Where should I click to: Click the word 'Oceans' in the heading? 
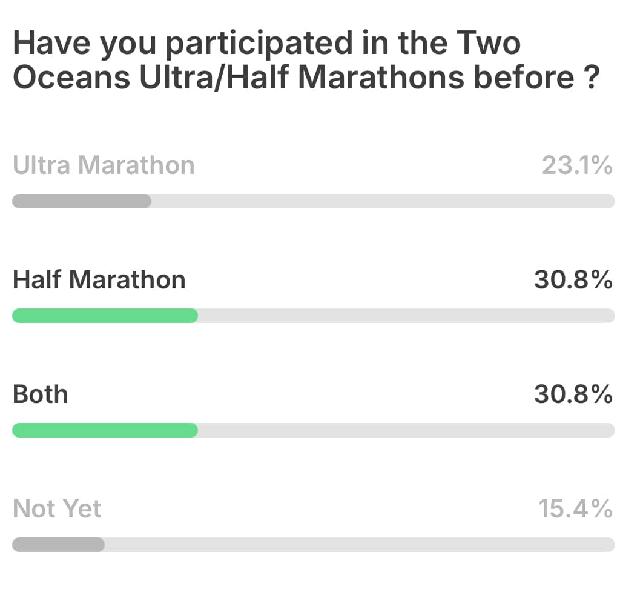tap(71, 77)
